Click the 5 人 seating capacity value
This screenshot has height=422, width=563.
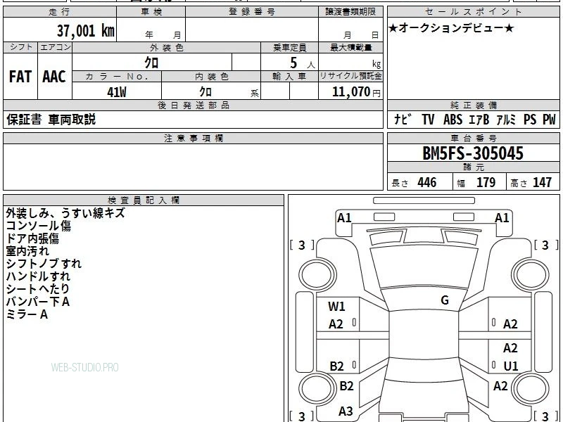pyautogui.click(x=302, y=63)
